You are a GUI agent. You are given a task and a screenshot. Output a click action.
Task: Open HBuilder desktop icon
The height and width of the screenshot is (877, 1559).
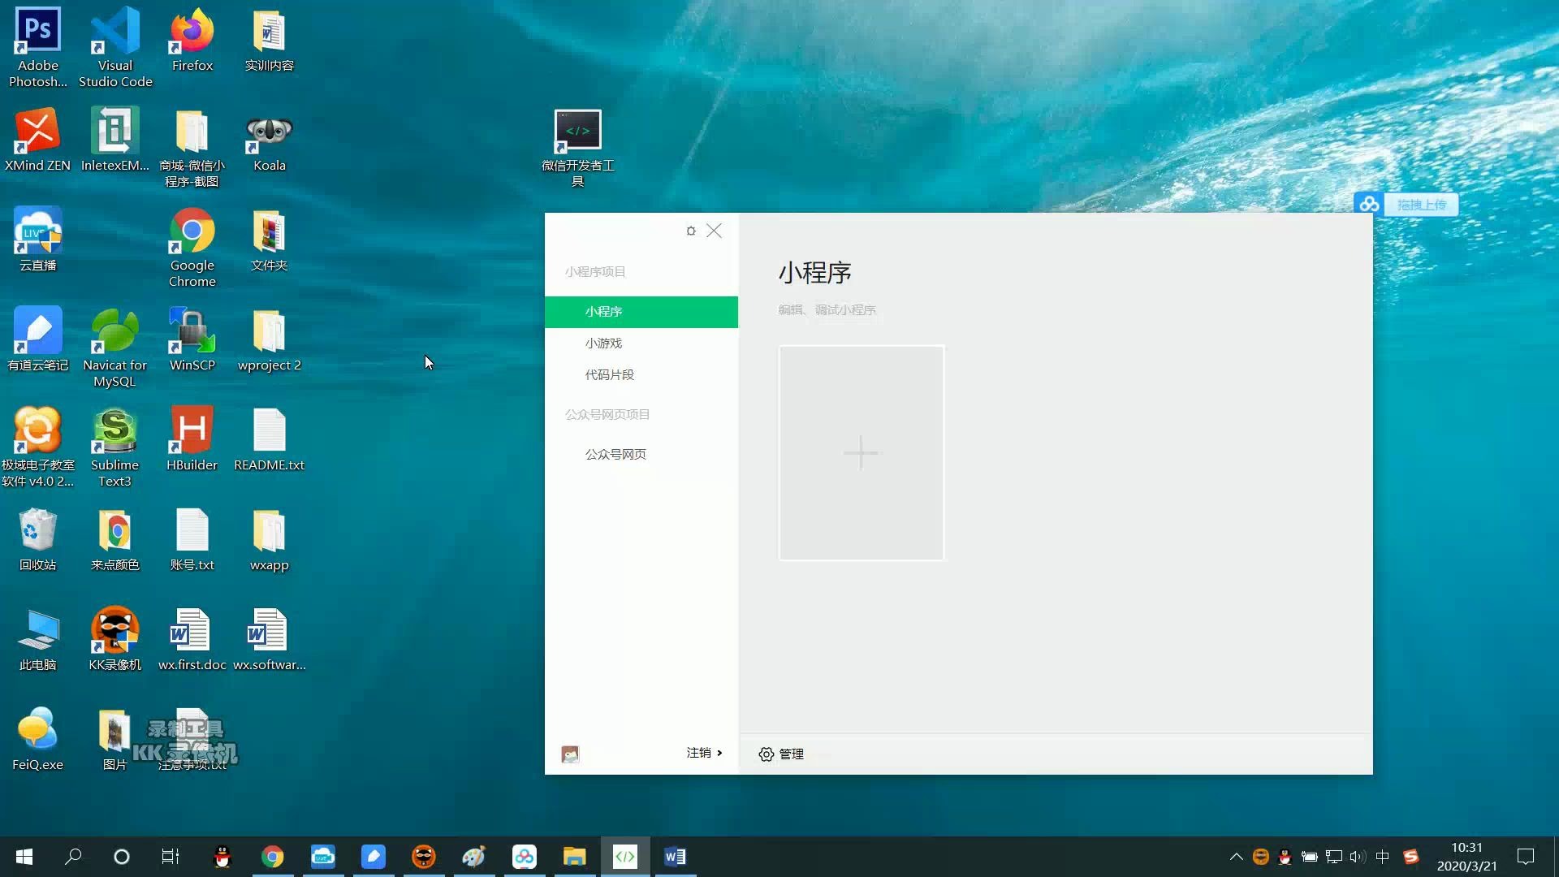[x=192, y=440]
